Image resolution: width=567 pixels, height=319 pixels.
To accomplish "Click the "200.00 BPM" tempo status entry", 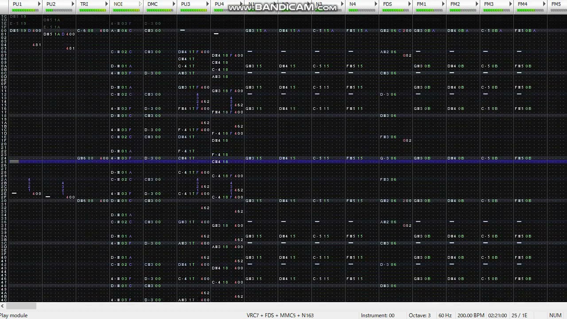I will (470, 315).
